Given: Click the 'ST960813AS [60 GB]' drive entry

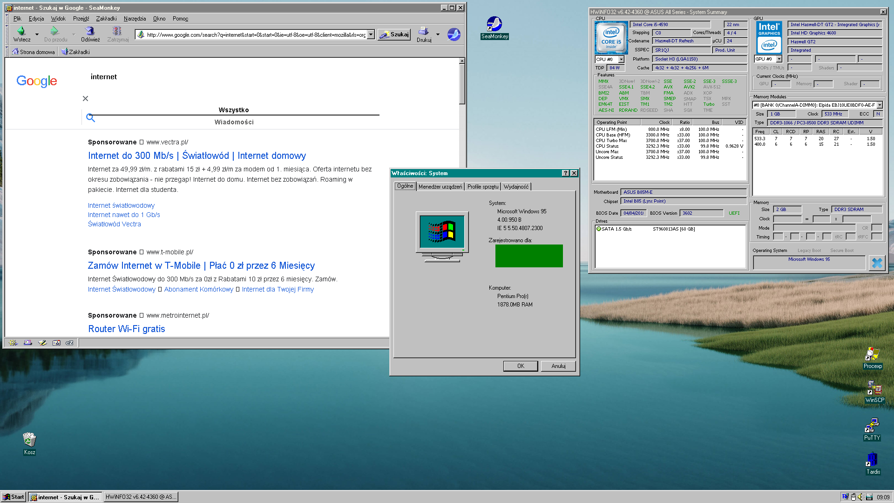Looking at the screenshot, I should coord(674,229).
